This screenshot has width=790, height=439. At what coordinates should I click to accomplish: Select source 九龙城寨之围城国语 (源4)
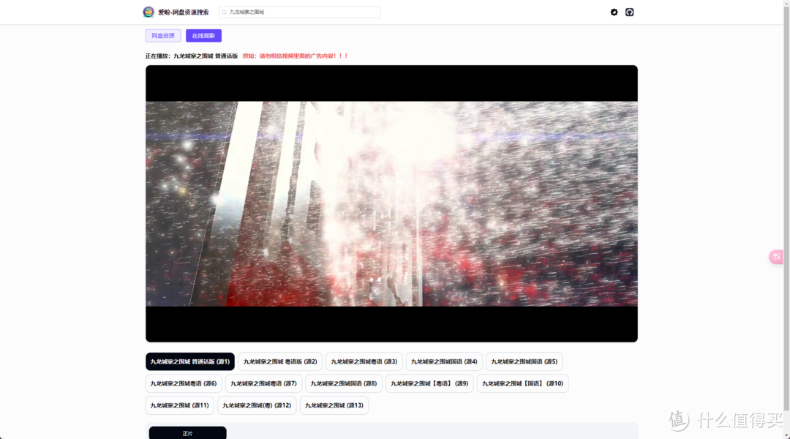[443, 361]
